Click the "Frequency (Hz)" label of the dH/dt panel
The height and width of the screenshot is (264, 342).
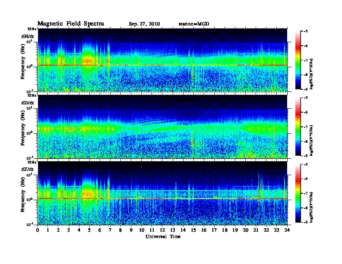click(x=23, y=62)
